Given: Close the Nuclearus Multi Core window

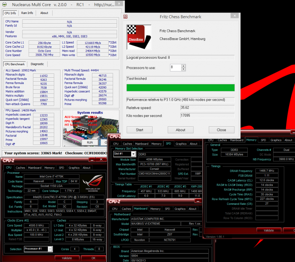Looking at the screenshot, I should point(119,3).
